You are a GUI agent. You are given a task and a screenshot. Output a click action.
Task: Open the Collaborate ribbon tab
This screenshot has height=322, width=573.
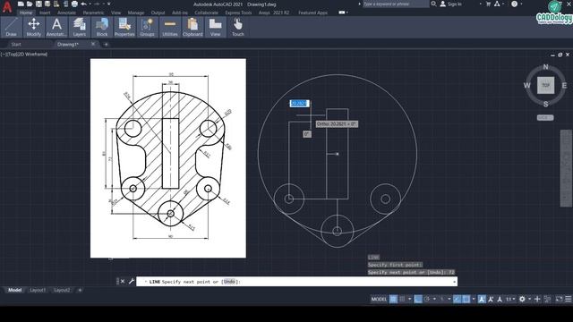point(206,13)
